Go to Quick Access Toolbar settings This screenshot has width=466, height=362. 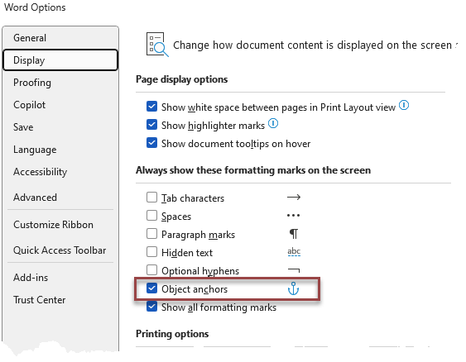coord(60,250)
